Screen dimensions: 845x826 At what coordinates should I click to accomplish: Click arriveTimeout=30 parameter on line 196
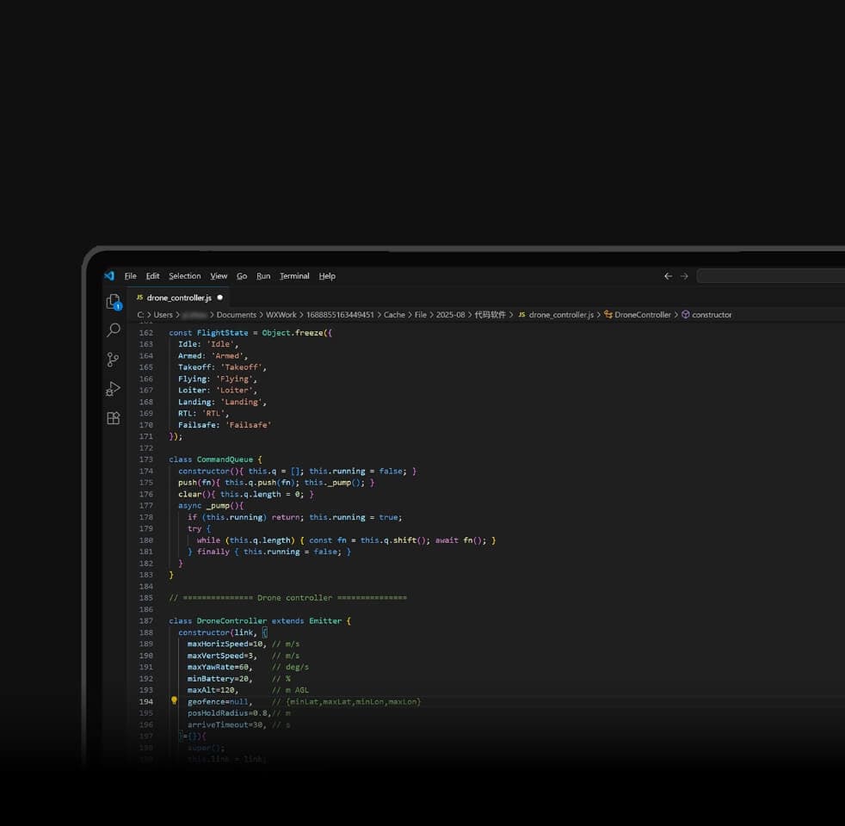(225, 724)
